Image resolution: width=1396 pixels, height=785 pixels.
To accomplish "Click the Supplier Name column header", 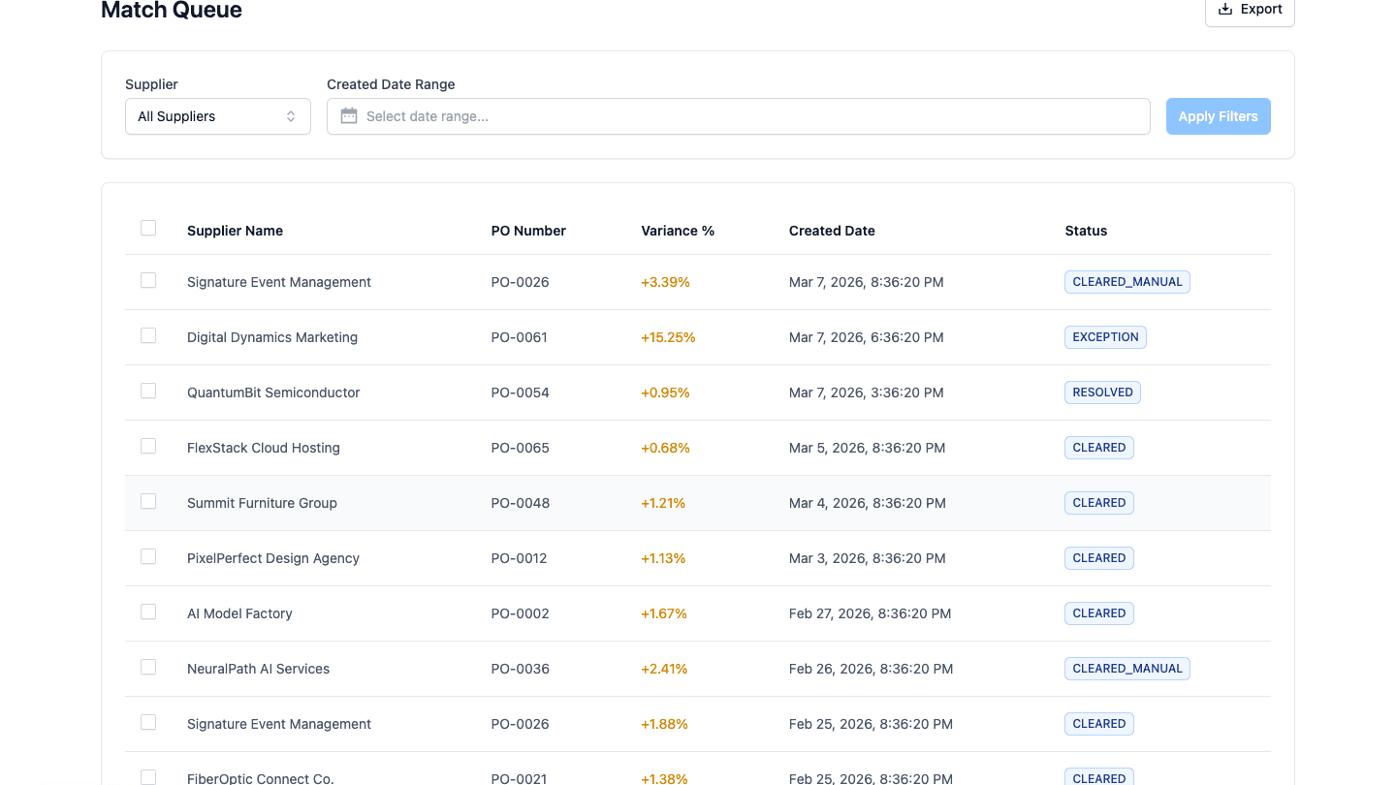I will point(235,231).
